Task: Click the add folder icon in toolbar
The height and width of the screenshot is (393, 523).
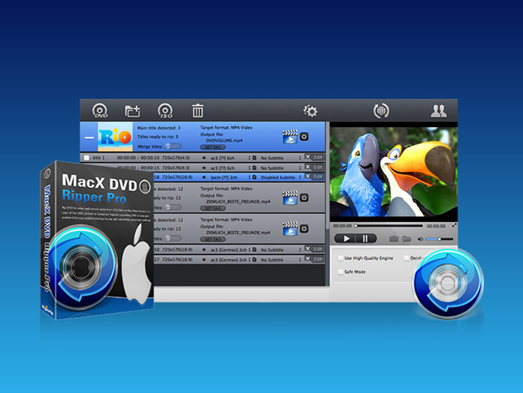Action: click(133, 111)
